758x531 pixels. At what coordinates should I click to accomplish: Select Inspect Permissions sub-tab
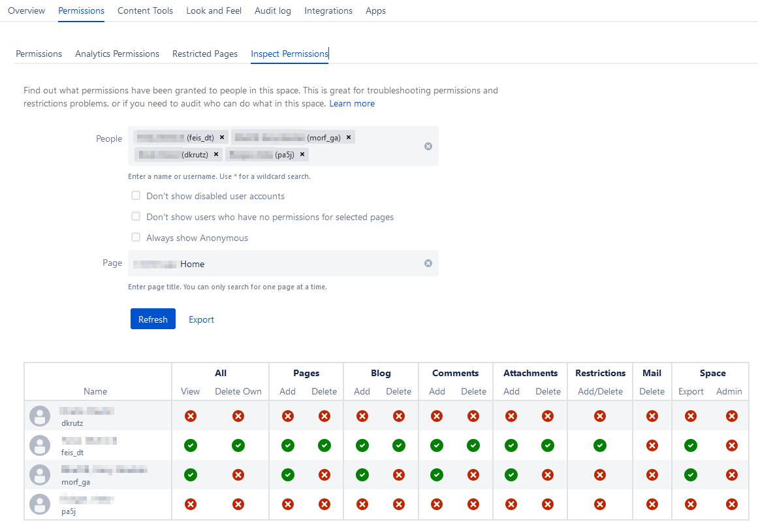(x=290, y=54)
